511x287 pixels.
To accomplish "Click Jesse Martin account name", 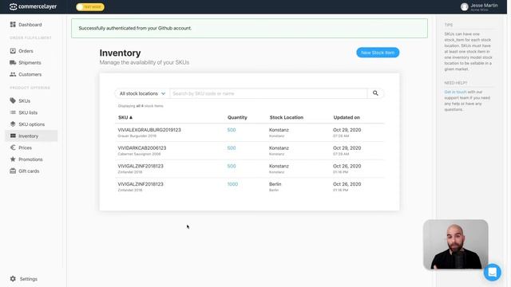I will 484,6.
